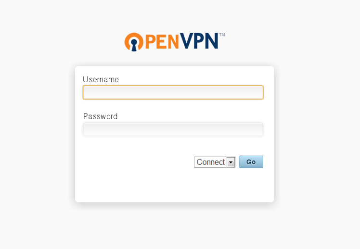Click the word Connect in the combo box
This screenshot has height=249, width=360.
210,162
